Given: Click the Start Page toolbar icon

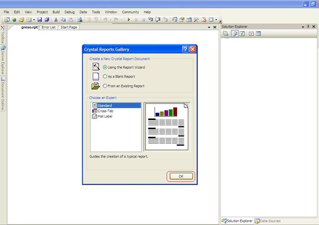Looking at the screenshot, I should pyautogui.click(x=203, y=20).
